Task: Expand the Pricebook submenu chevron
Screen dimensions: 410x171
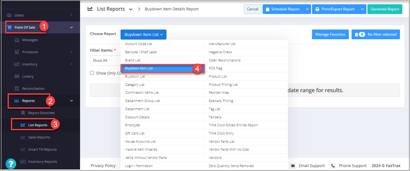Action: 71,52
